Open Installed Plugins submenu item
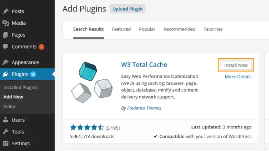Viewport: 269px width, 151px height. click(x=20, y=87)
